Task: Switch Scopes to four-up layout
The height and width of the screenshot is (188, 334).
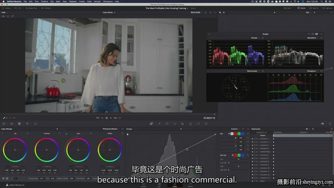Action: (317, 34)
